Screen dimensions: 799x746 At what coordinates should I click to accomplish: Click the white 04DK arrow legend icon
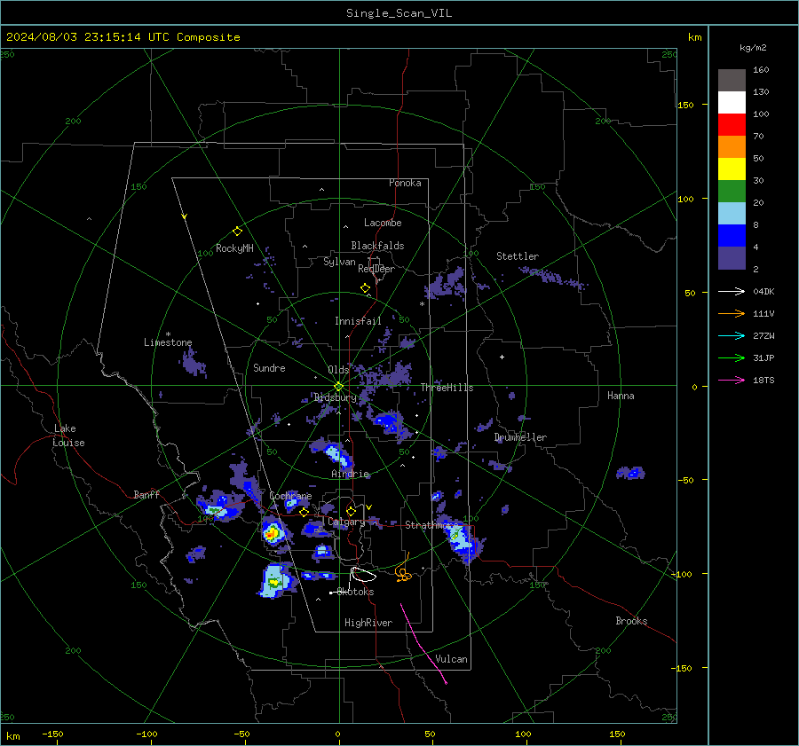click(x=732, y=292)
